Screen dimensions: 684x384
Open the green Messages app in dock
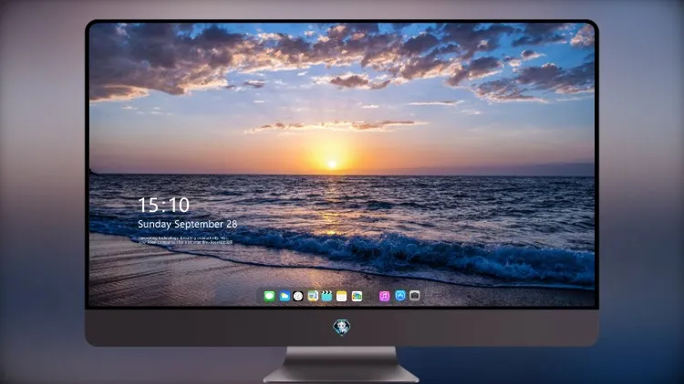[x=269, y=296]
